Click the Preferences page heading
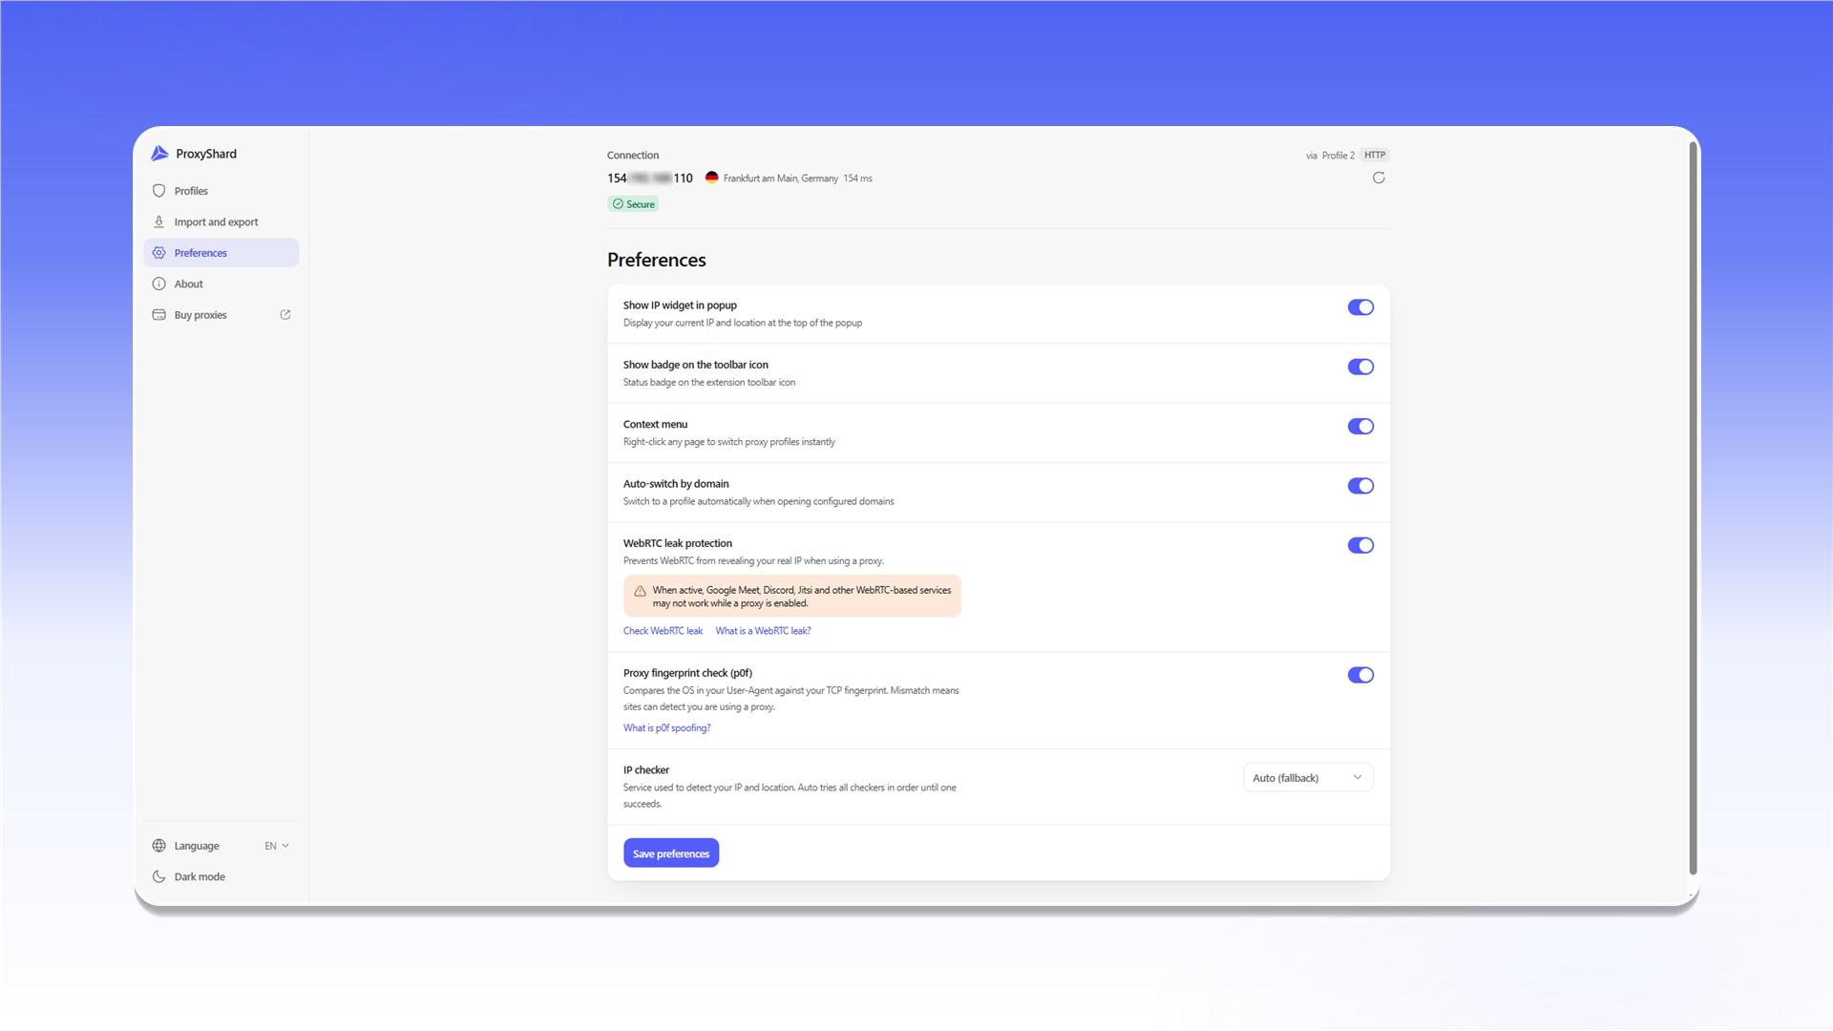 [x=657, y=260]
